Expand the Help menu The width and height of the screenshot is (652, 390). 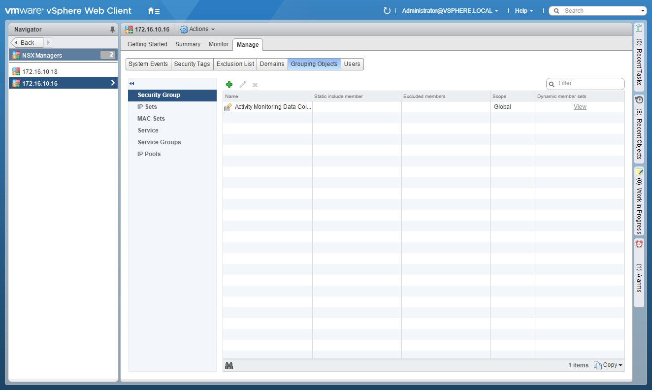point(524,11)
